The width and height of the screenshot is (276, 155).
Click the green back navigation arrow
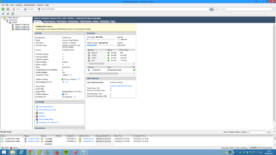click(3, 9)
